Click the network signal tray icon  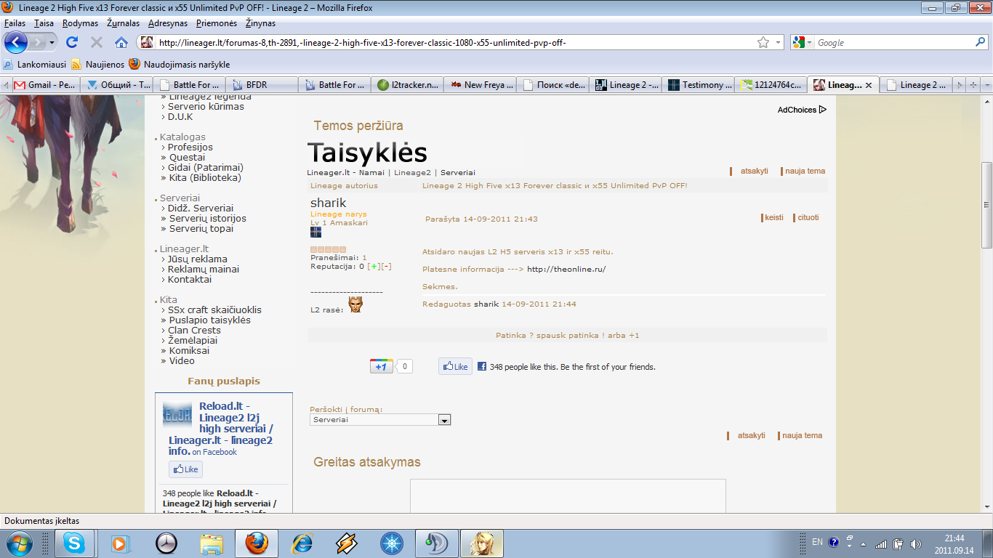click(881, 543)
